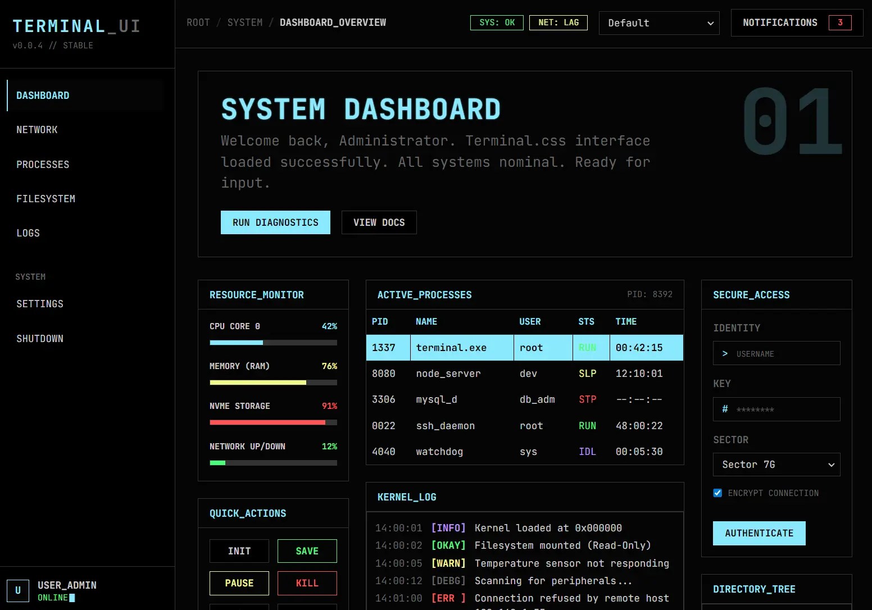The height and width of the screenshot is (610, 872).
Task: Click the USER_ADMIN name in the footer
Action: [x=67, y=585]
